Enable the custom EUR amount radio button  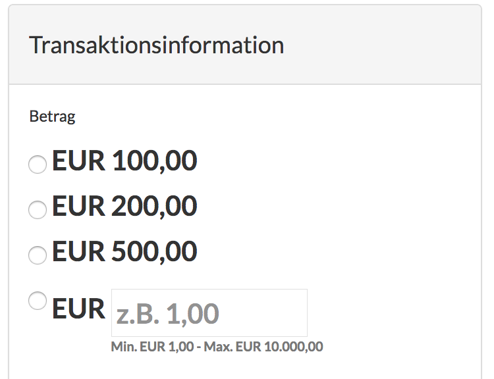click(x=38, y=301)
